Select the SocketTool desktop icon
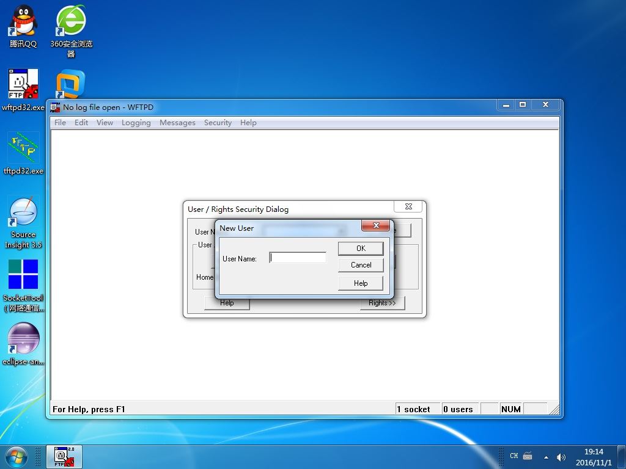This screenshot has width=626, height=469. (23, 286)
